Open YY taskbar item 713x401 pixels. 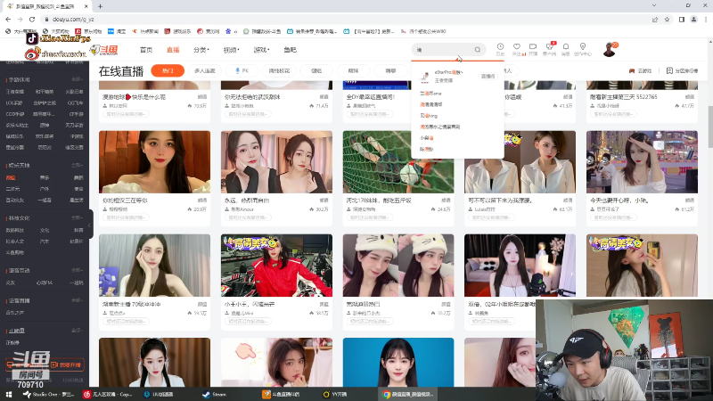[335, 394]
